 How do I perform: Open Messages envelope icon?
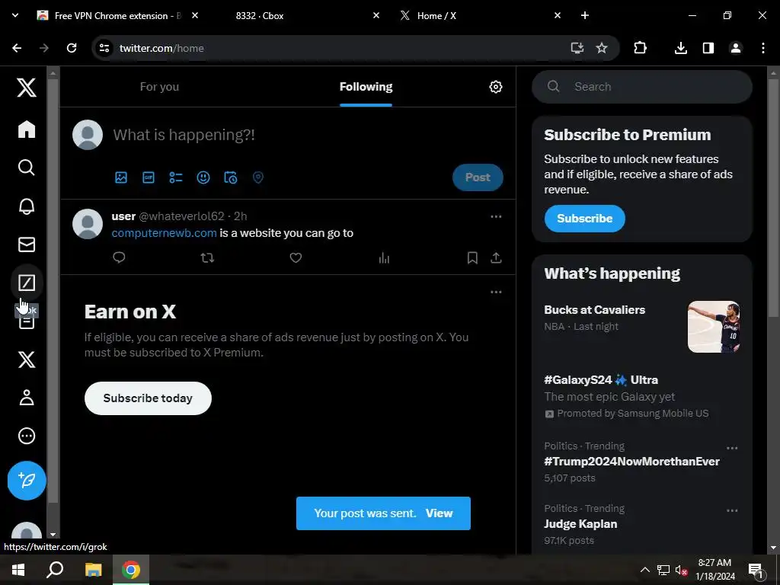tap(27, 245)
